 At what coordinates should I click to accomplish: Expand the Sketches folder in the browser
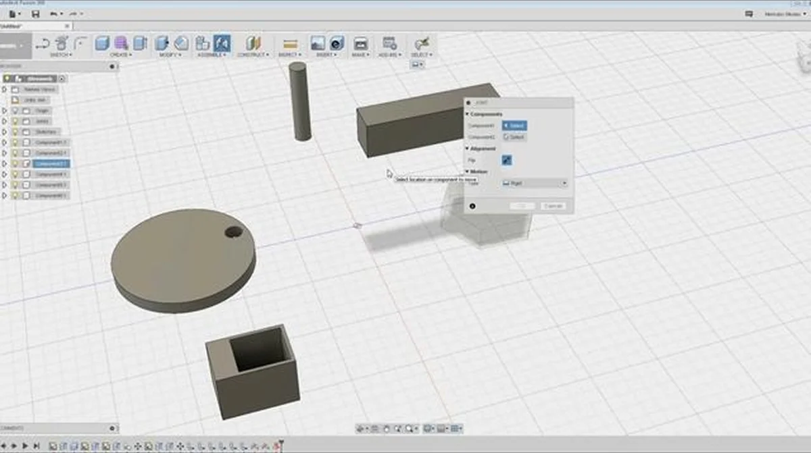click(x=3, y=131)
